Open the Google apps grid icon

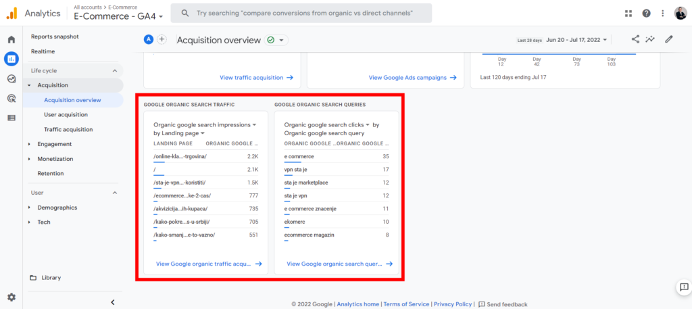628,14
